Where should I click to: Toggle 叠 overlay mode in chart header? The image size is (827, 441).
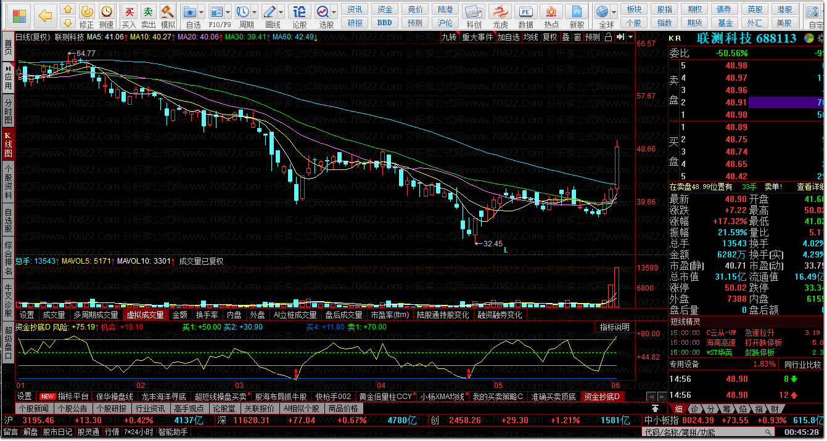click(566, 37)
